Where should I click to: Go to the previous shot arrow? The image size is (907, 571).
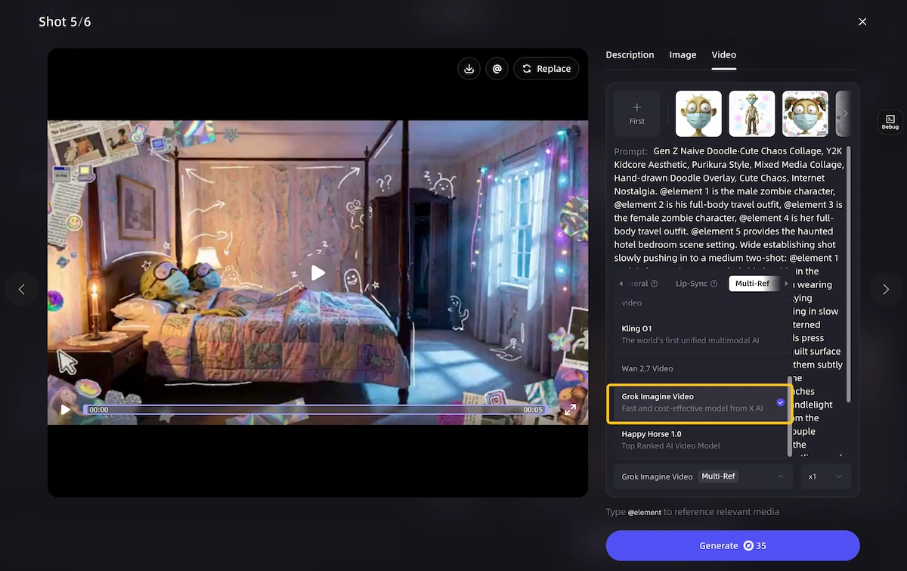point(21,289)
